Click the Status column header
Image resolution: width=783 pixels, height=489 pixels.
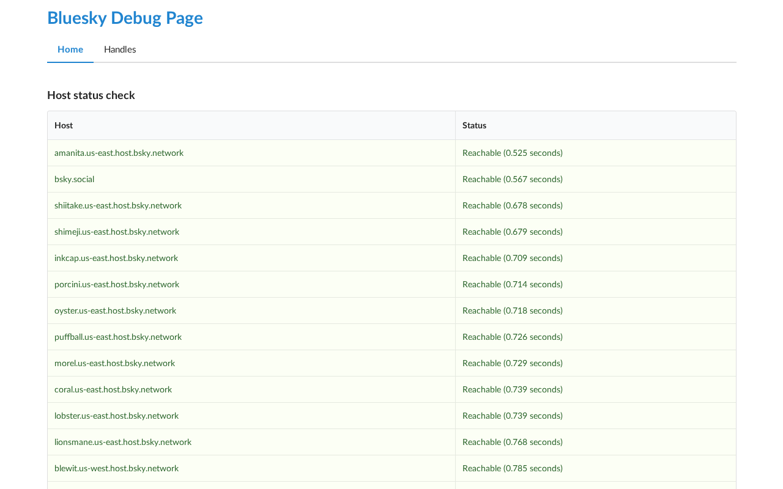coord(474,125)
